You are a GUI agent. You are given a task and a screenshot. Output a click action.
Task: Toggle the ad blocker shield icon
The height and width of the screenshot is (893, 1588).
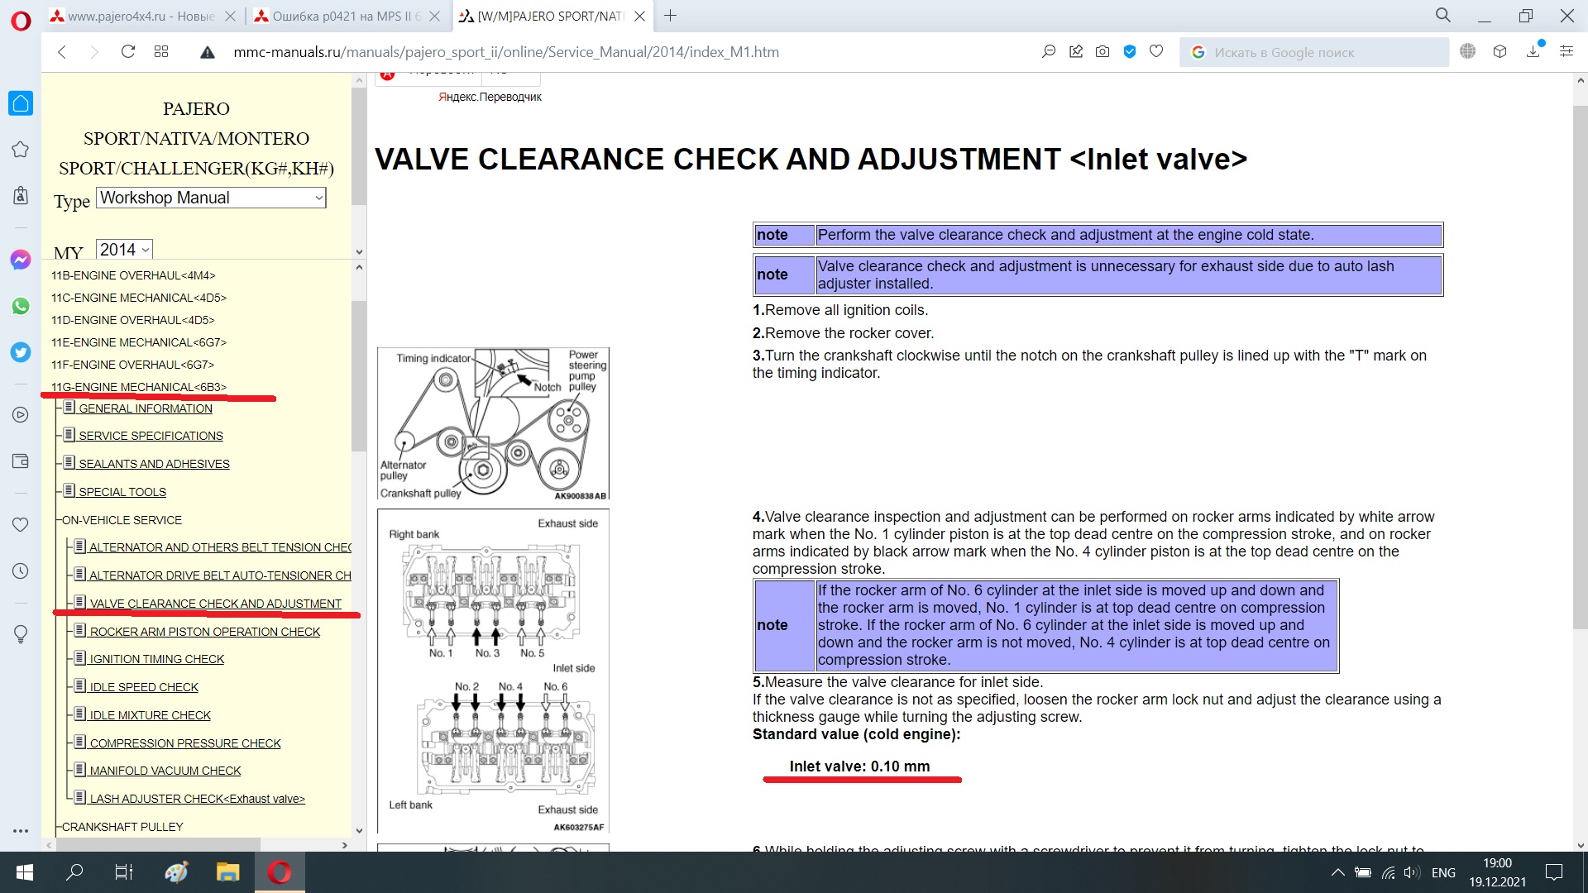(x=1129, y=52)
